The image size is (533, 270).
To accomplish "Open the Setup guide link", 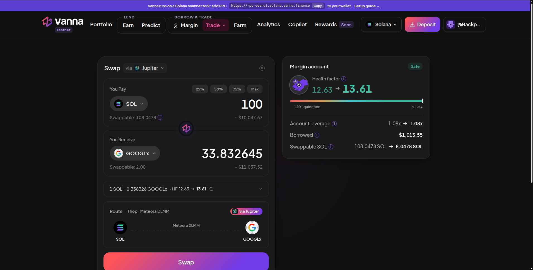I will click(367, 6).
